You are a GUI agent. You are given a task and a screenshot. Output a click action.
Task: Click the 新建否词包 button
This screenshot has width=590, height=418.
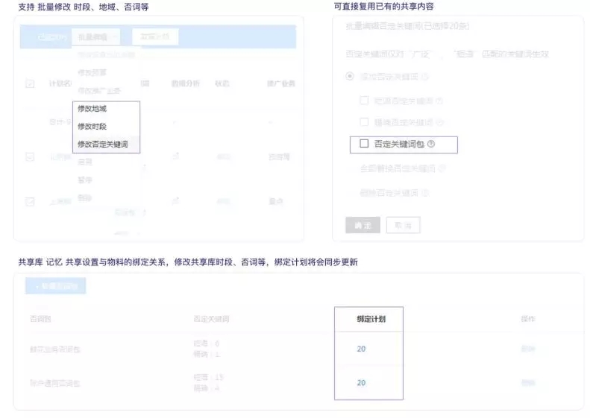56,286
